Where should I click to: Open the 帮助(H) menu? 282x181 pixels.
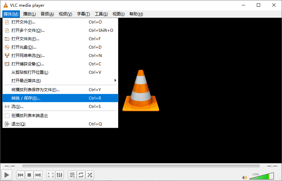136,14
